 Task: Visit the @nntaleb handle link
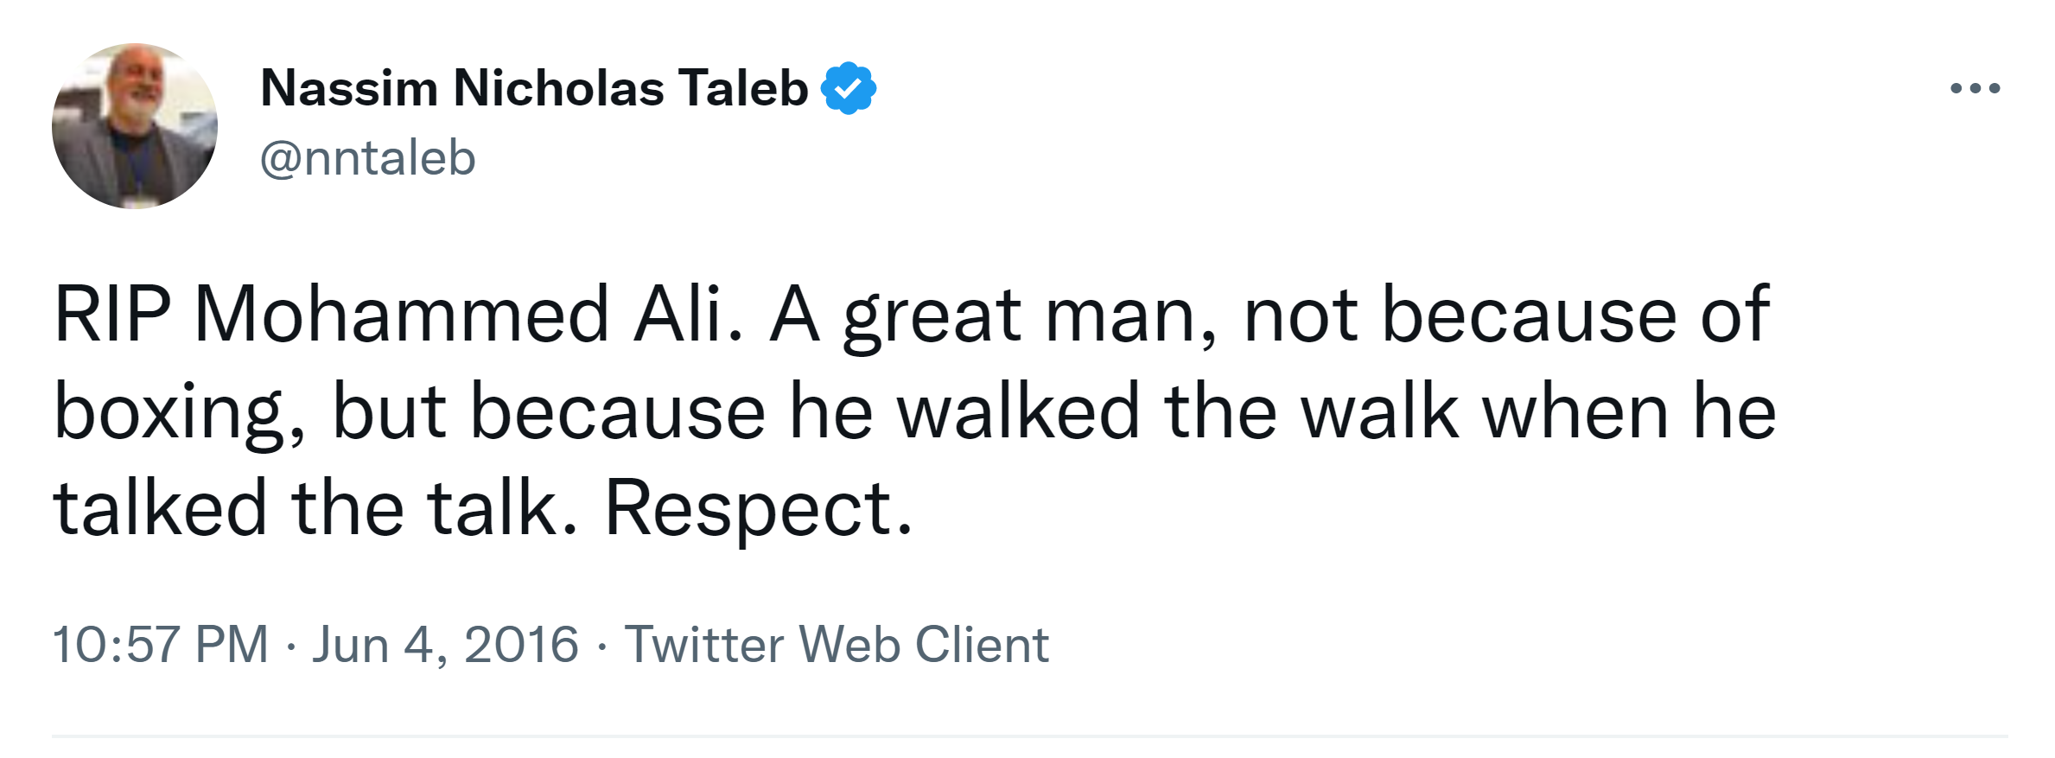[368, 158]
